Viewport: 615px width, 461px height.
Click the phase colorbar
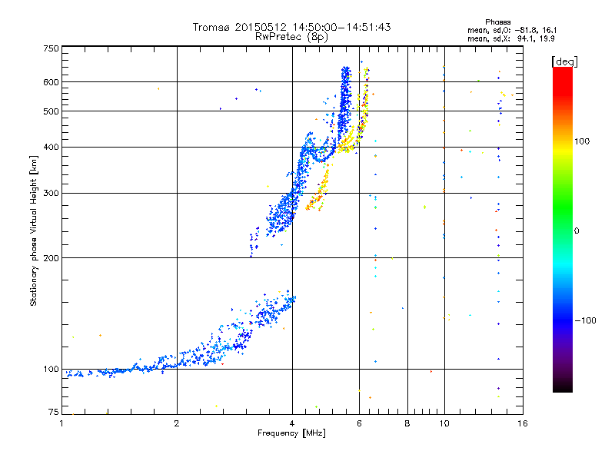pyautogui.click(x=563, y=230)
